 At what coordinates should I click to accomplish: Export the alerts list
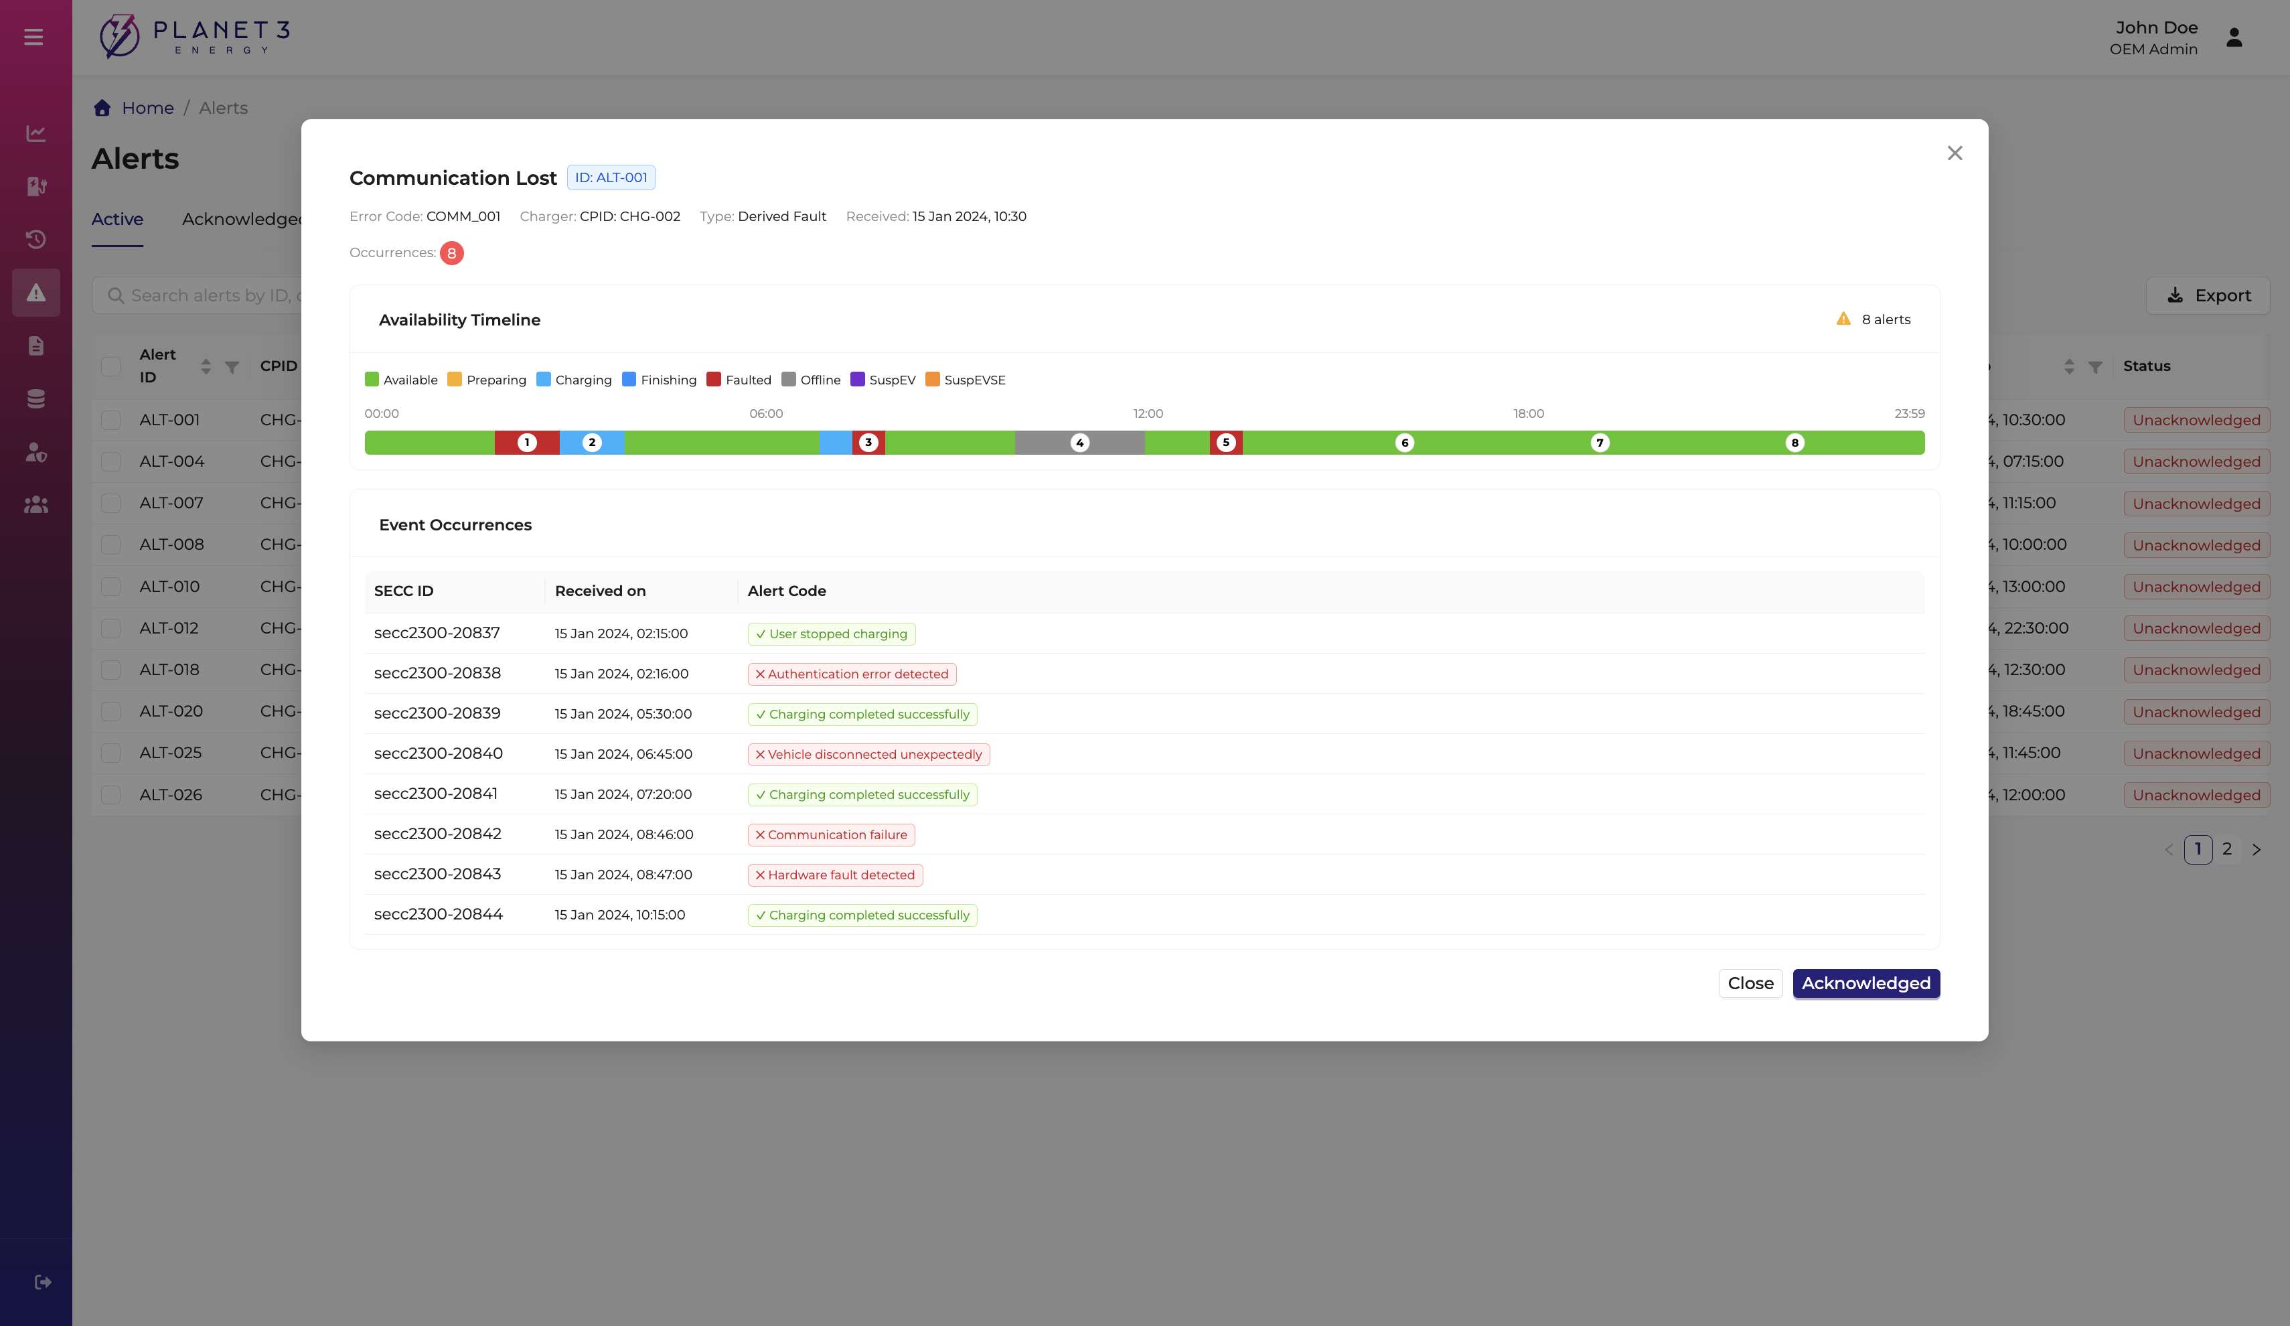point(2208,295)
